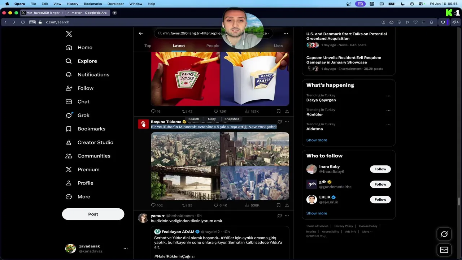462x260 pixels.
Task: Click the X search query input field
Action: (214, 33)
